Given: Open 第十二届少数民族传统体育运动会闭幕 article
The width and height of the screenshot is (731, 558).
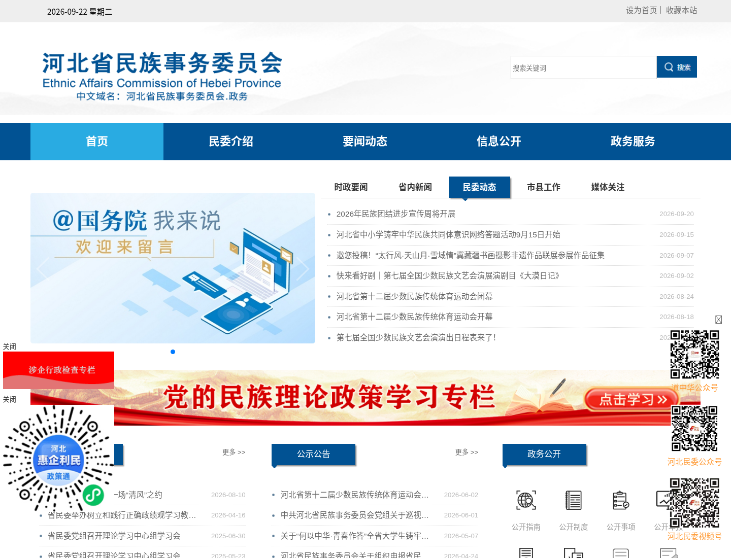Looking at the screenshot, I should (414, 297).
